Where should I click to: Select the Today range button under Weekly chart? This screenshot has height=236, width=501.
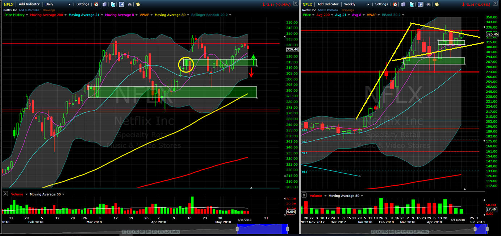424,232
